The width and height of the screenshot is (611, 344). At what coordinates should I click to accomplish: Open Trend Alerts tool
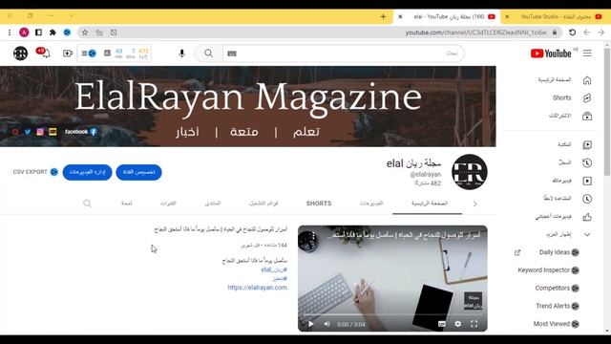pos(557,306)
